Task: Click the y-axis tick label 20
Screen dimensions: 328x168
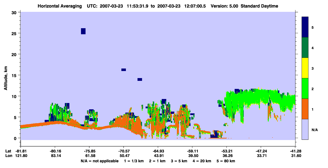Action: point(15,54)
